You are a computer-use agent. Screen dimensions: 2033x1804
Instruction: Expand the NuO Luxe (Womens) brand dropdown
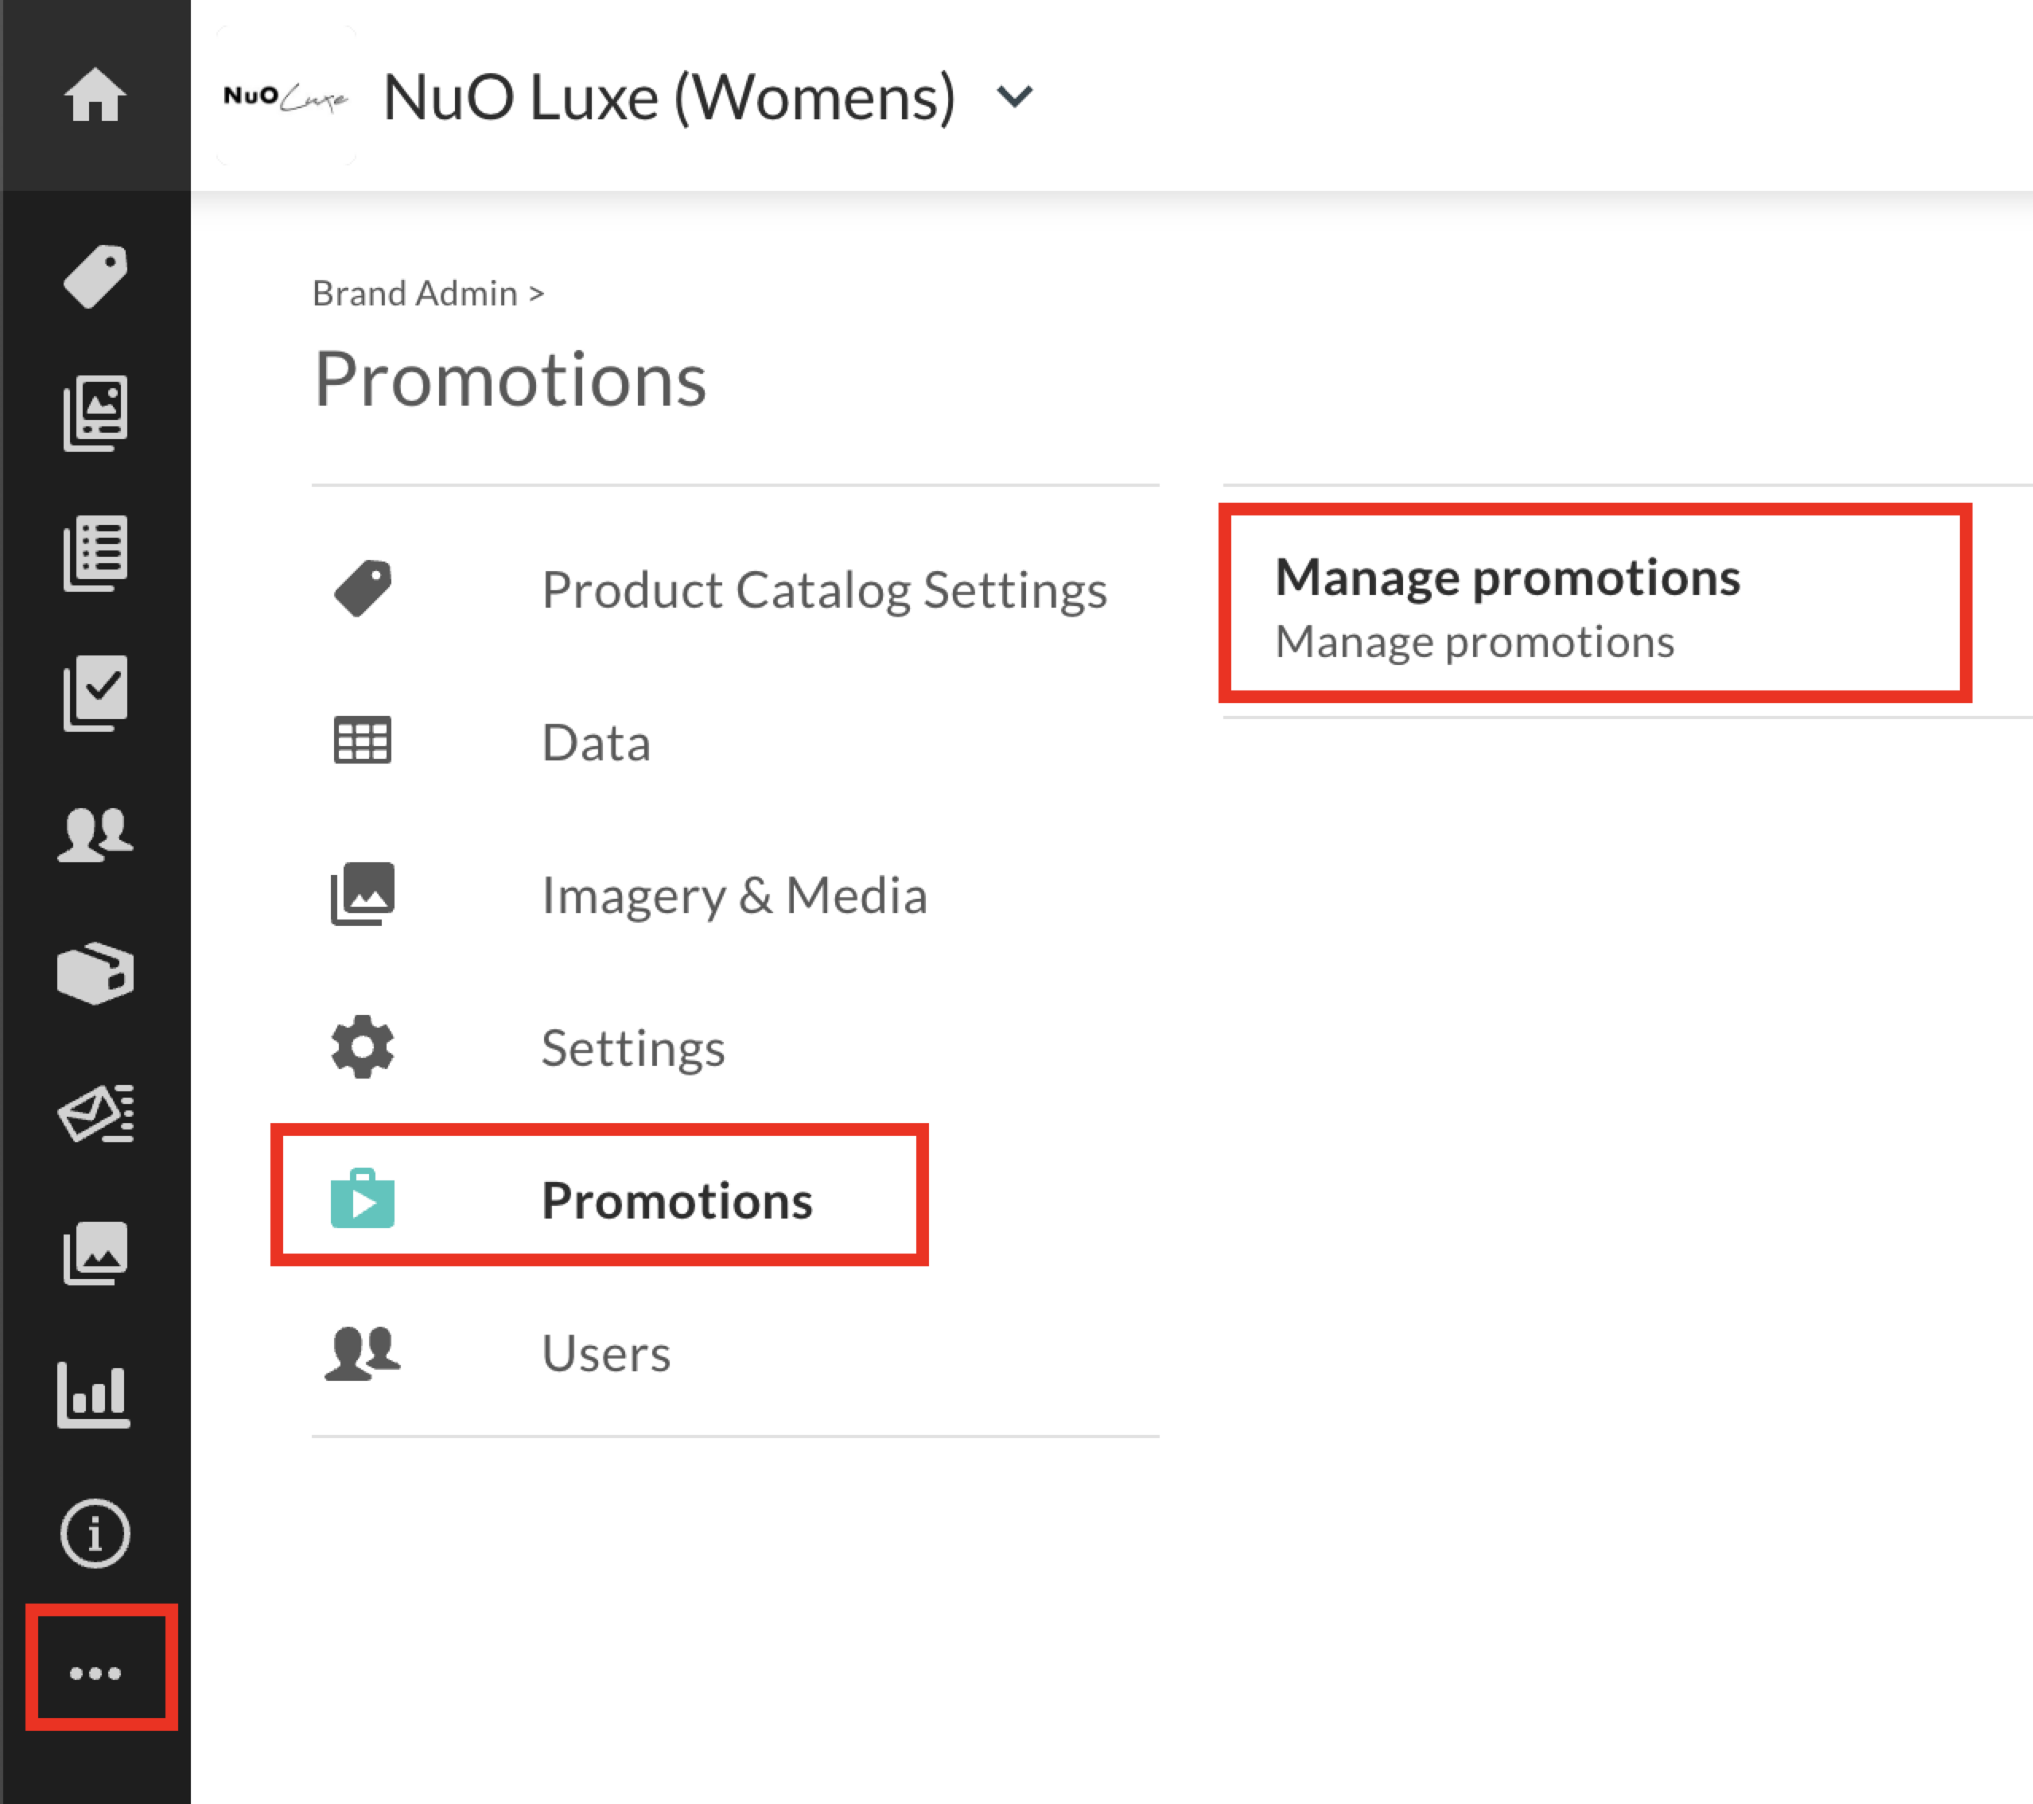point(1014,96)
